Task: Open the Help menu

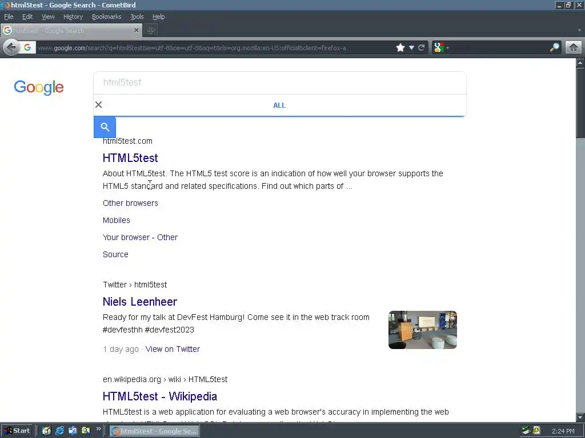Action: (x=159, y=17)
